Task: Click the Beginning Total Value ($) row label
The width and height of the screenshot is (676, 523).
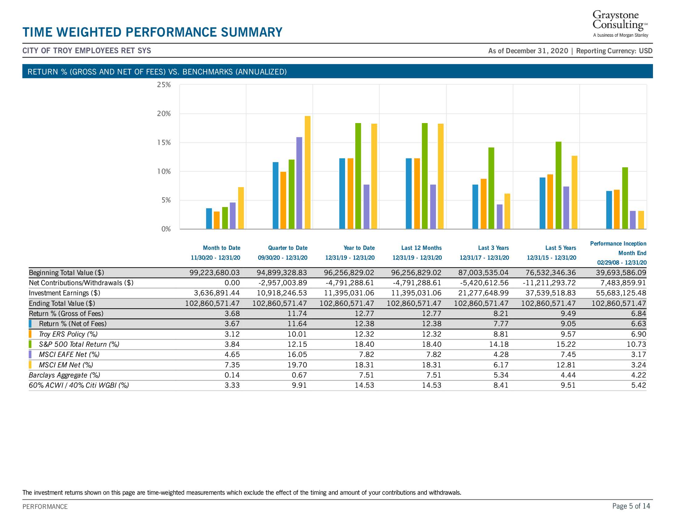Action: click(66, 273)
